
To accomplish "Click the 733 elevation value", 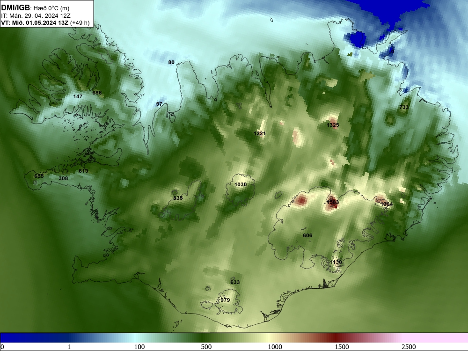I will click(x=404, y=107).
